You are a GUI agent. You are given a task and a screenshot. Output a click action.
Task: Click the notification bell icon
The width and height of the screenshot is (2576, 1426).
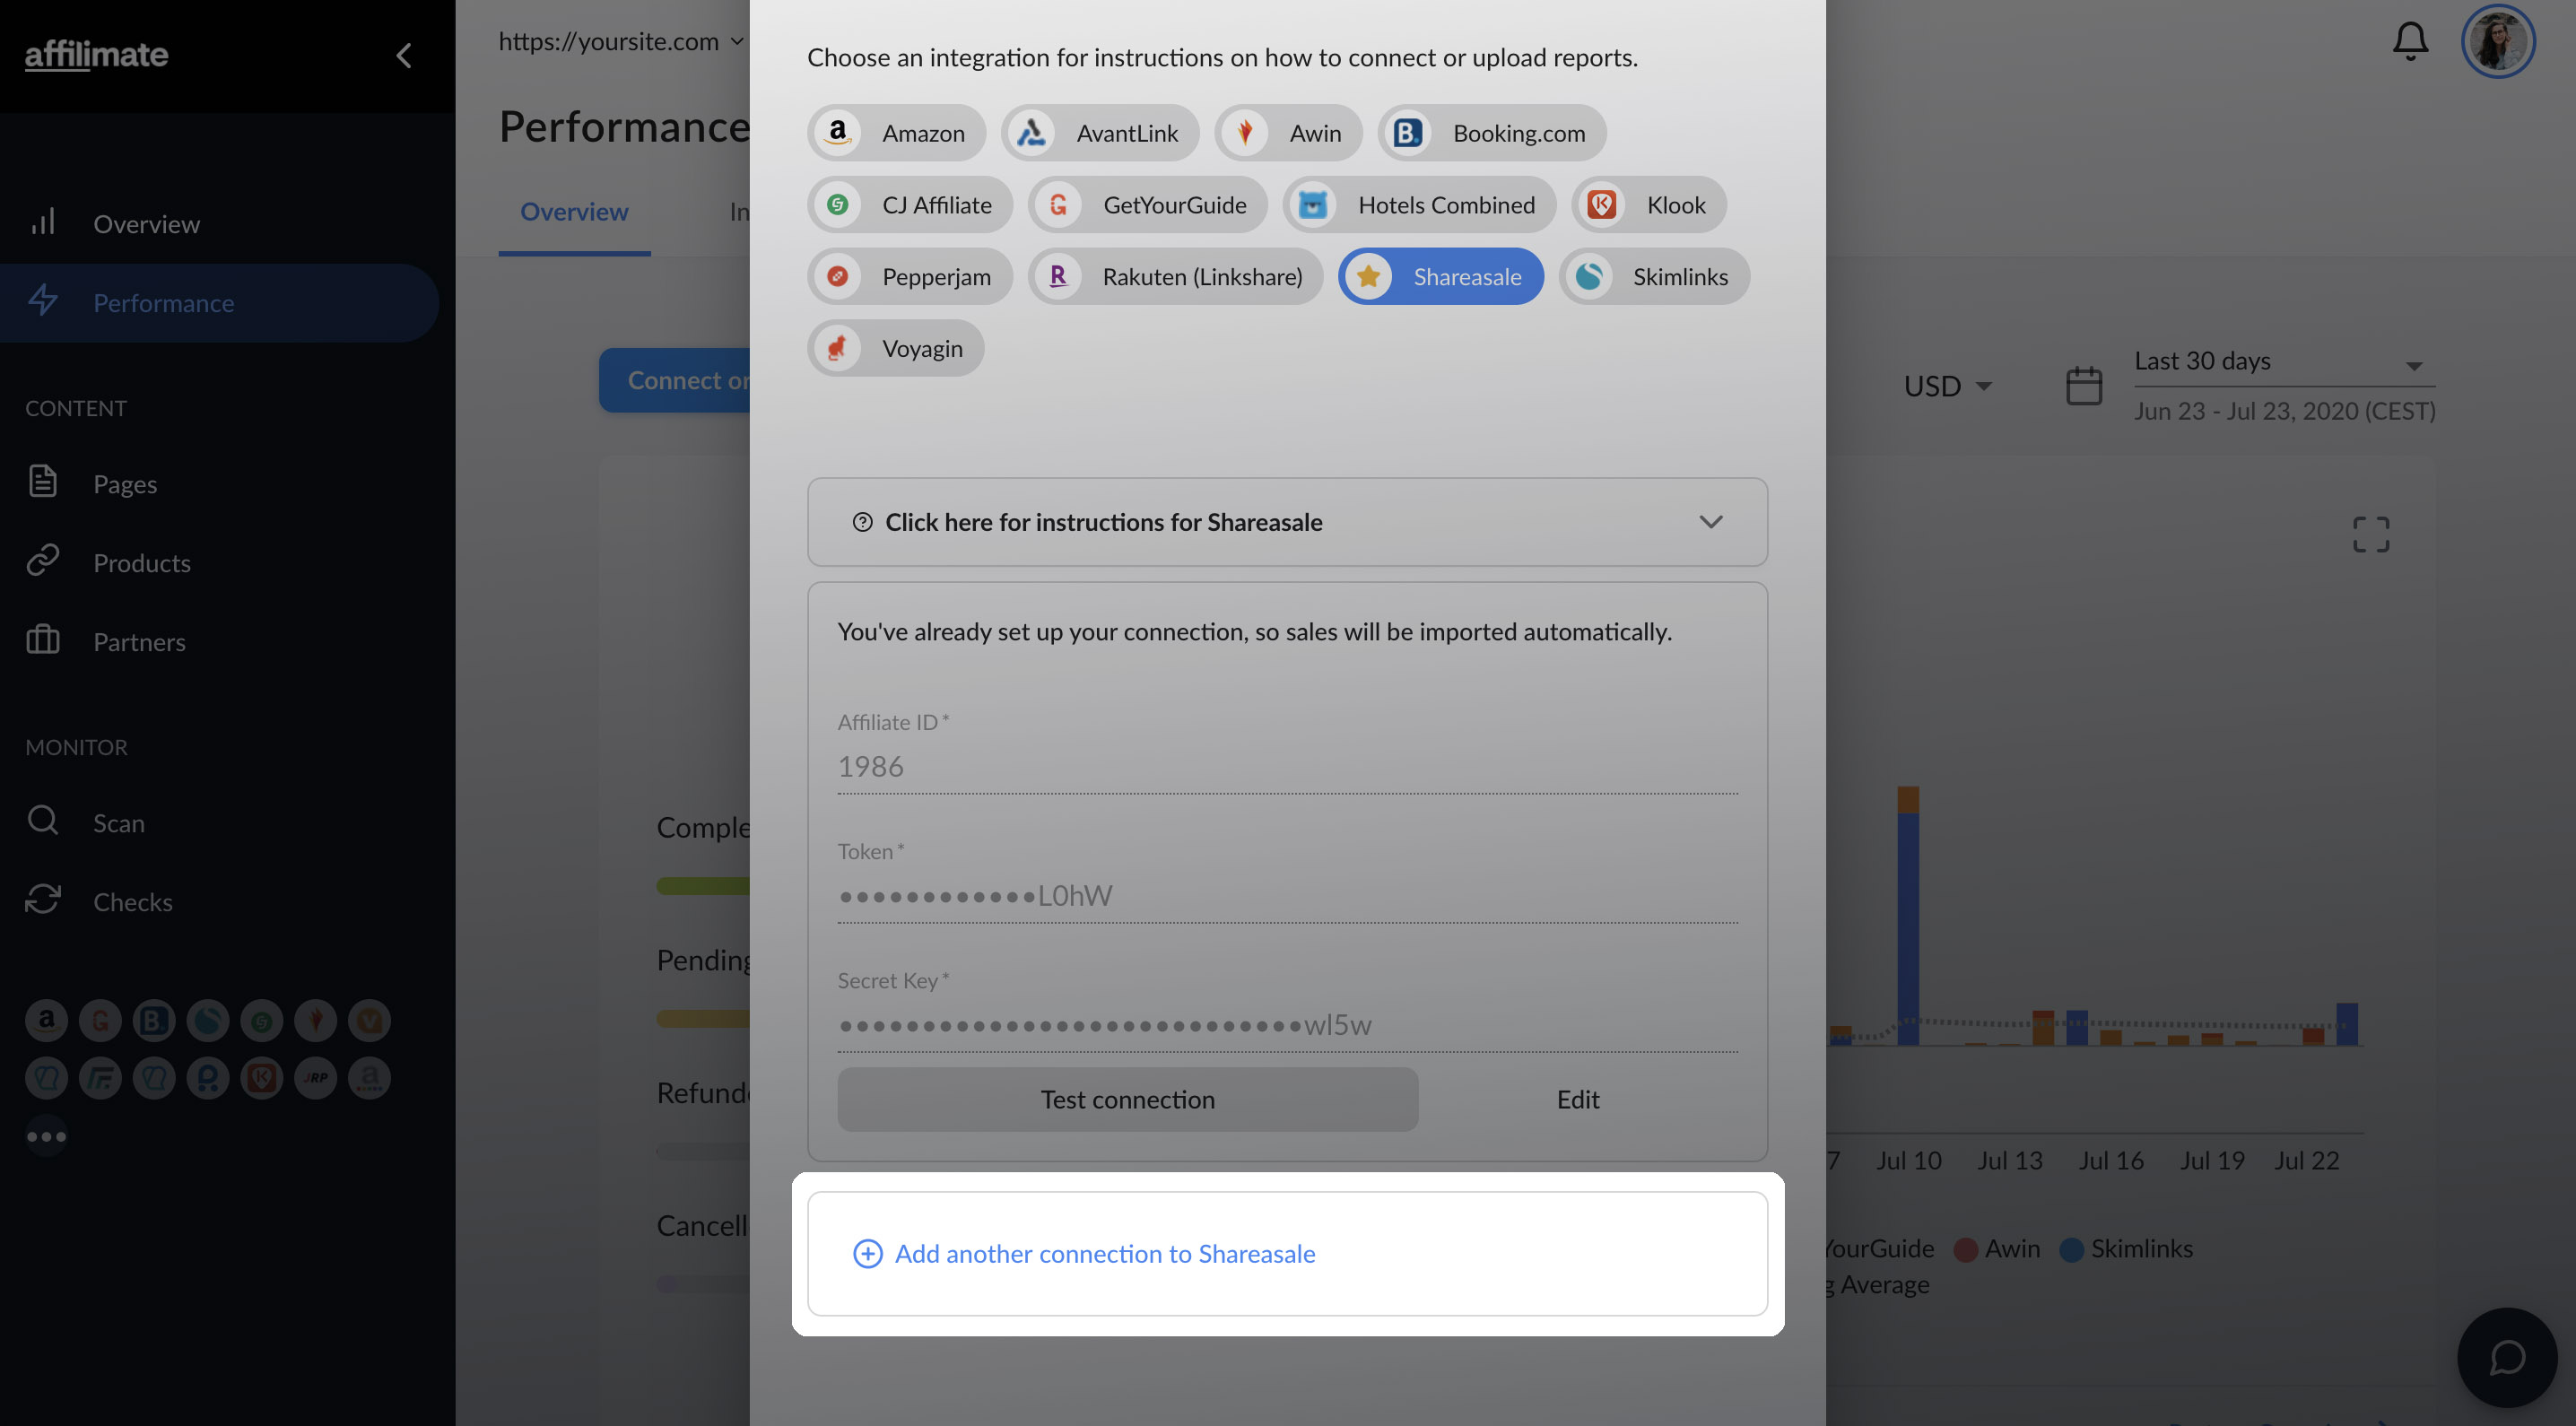click(x=2409, y=41)
